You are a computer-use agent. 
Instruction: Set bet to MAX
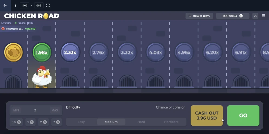pos(55,110)
